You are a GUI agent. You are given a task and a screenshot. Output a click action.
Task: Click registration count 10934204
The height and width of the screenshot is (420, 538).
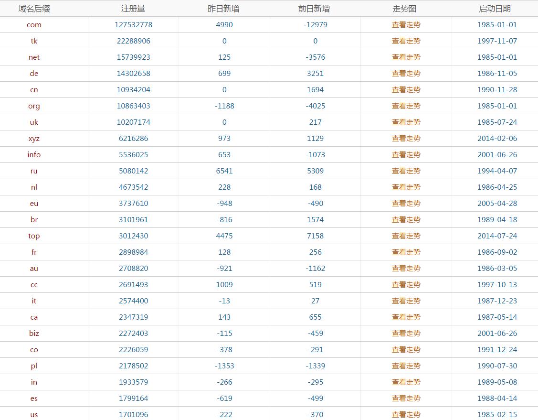pos(134,90)
